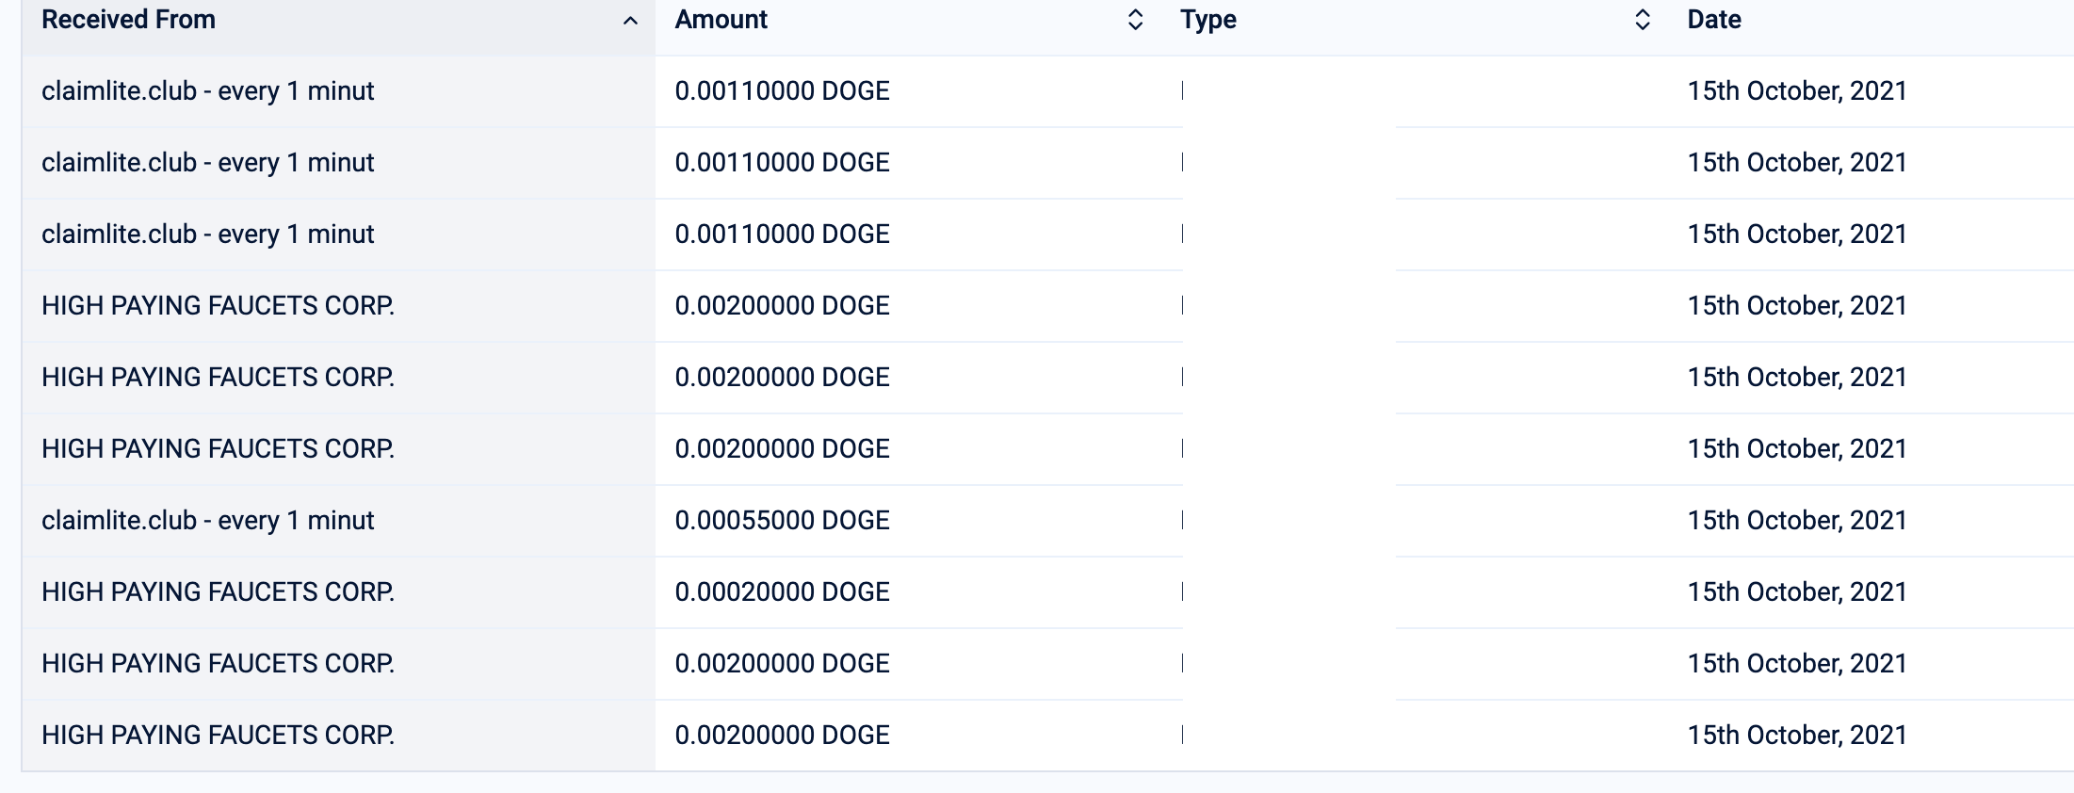Image resolution: width=2074 pixels, height=793 pixels.
Task: Click the first row's claimlite.club sender
Action: (207, 91)
